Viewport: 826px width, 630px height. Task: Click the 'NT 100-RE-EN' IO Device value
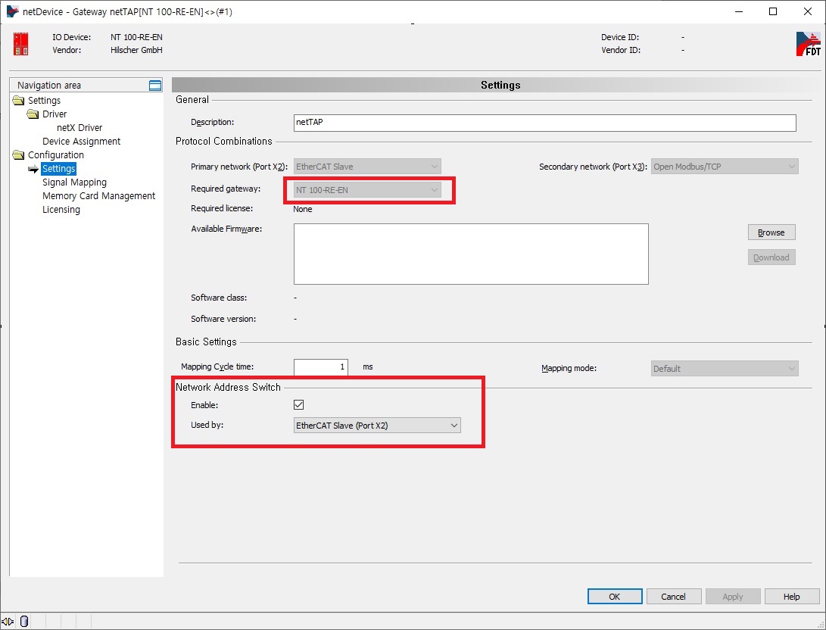click(136, 37)
